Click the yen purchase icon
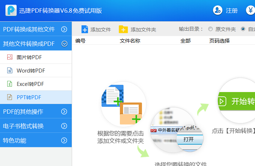This screenshot has height=166, width=255. click(x=250, y=10)
